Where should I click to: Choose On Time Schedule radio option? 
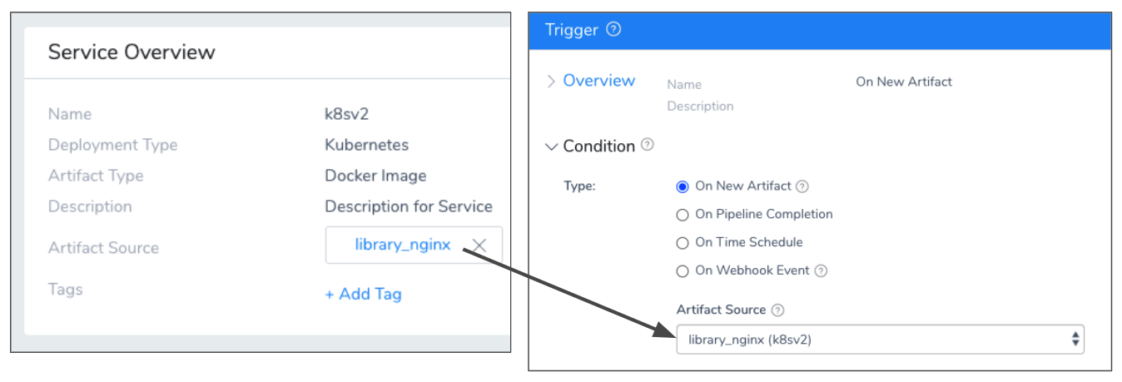pyautogui.click(x=683, y=243)
